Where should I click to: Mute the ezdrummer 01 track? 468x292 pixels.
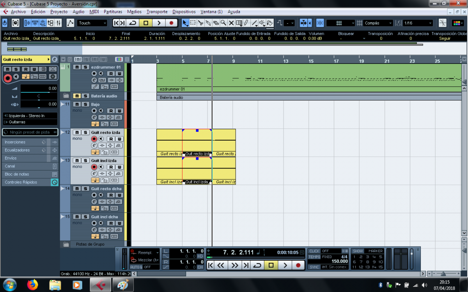(77, 67)
